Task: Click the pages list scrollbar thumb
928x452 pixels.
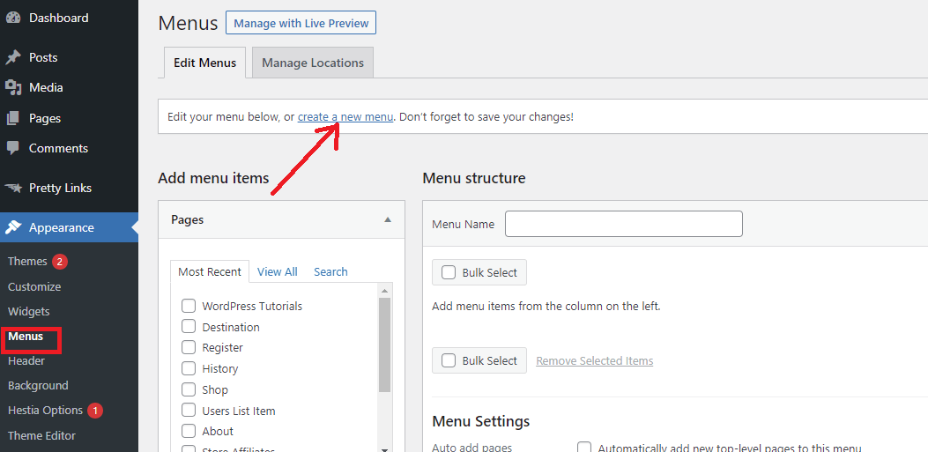Action: (385, 345)
